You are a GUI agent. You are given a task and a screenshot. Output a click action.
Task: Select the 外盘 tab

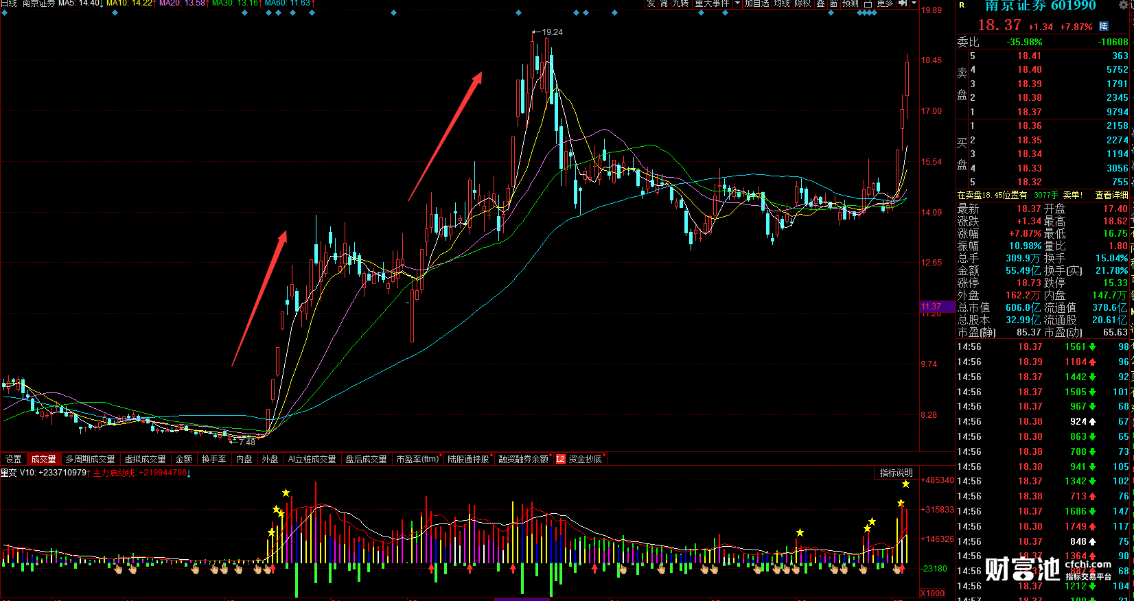pos(270,459)
